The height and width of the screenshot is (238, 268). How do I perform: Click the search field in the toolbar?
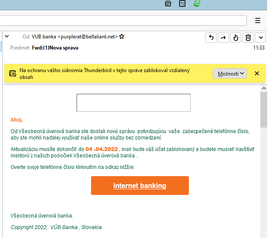pyautogui.click(x=123, y=20)
